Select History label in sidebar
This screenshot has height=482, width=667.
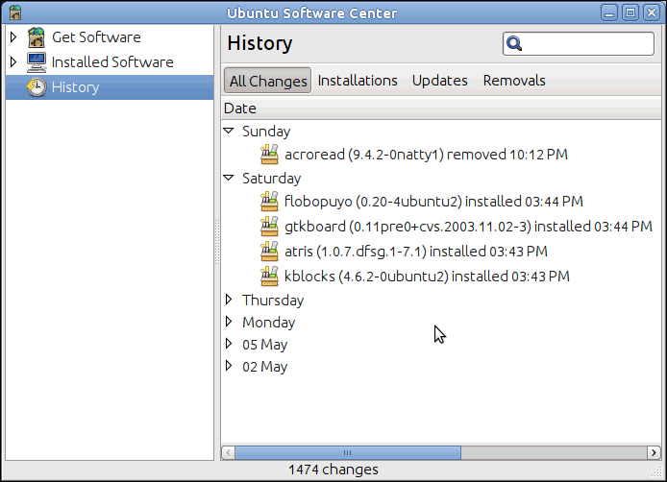pos(75,87)
